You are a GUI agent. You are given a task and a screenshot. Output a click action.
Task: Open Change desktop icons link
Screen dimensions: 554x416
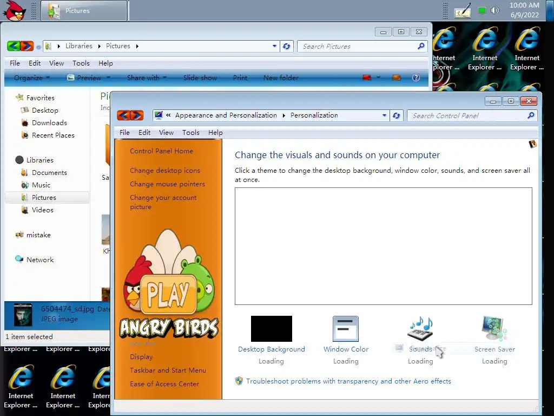(165, 171)
